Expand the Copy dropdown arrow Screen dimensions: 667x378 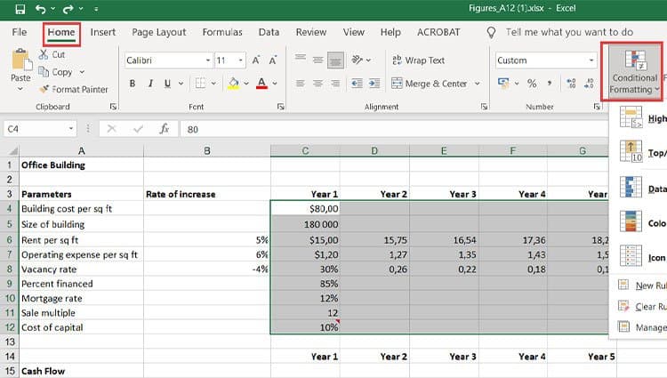pos(82,72)
